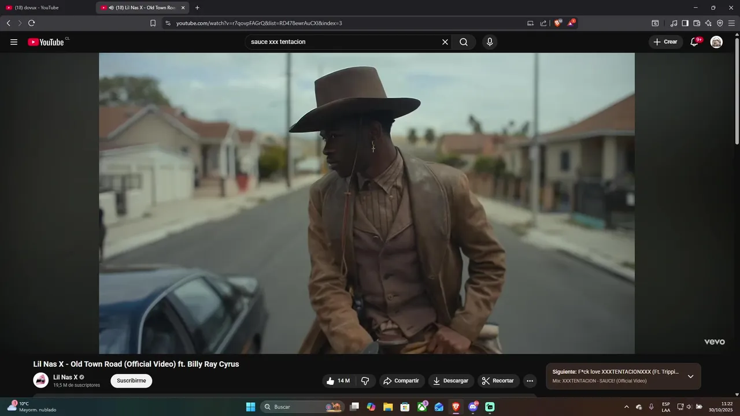Screen dimensions: 740x416
Task: Show hidden system tray icons chevron
Action: point(627,407)
